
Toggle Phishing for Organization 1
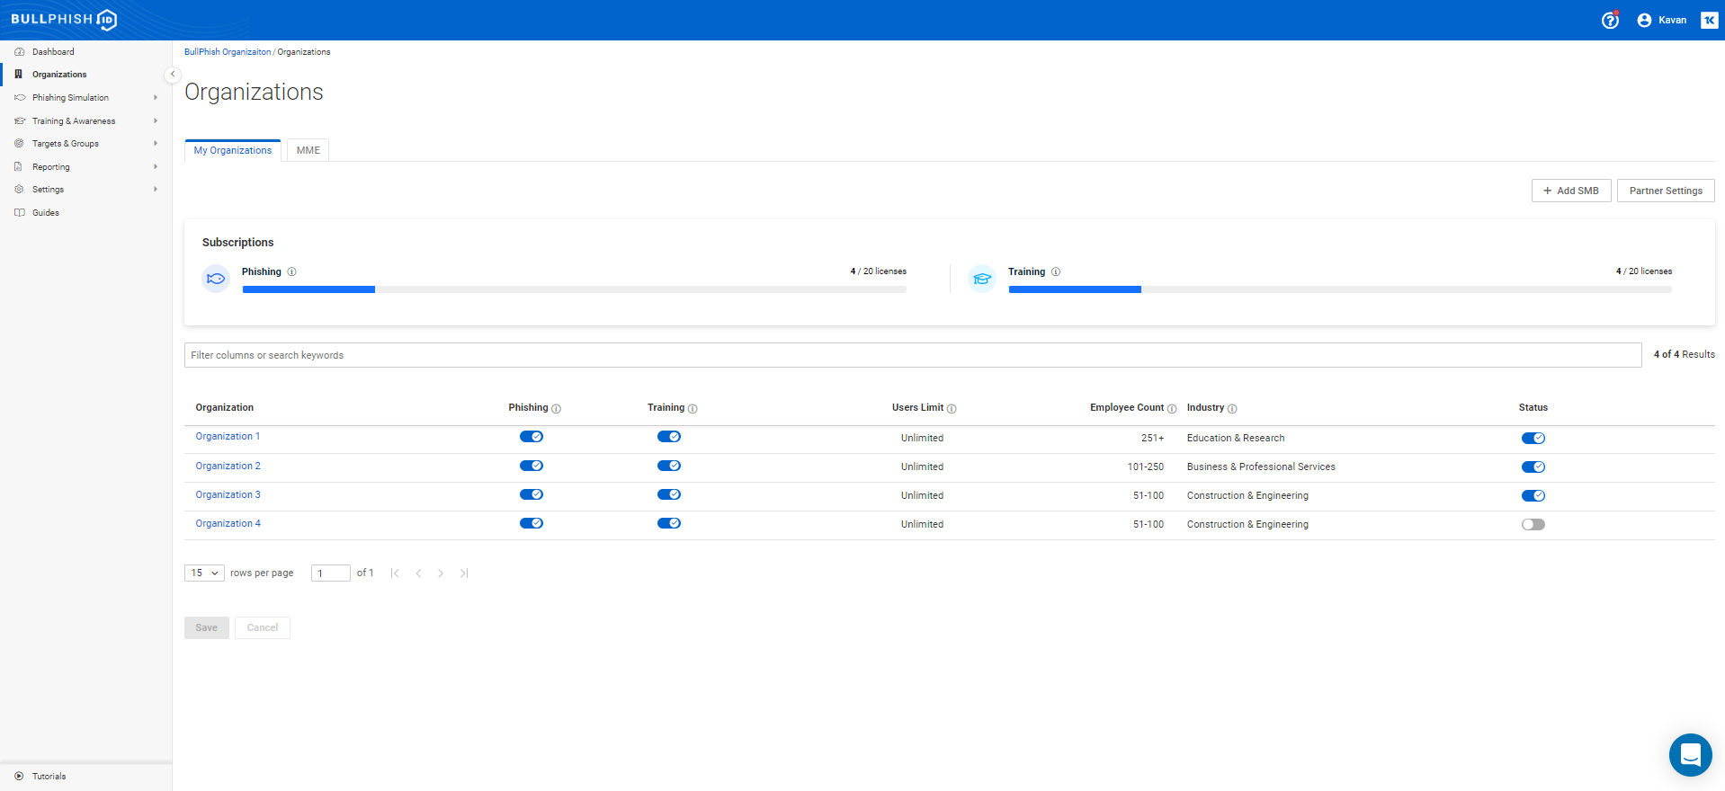tap(532, 437)
